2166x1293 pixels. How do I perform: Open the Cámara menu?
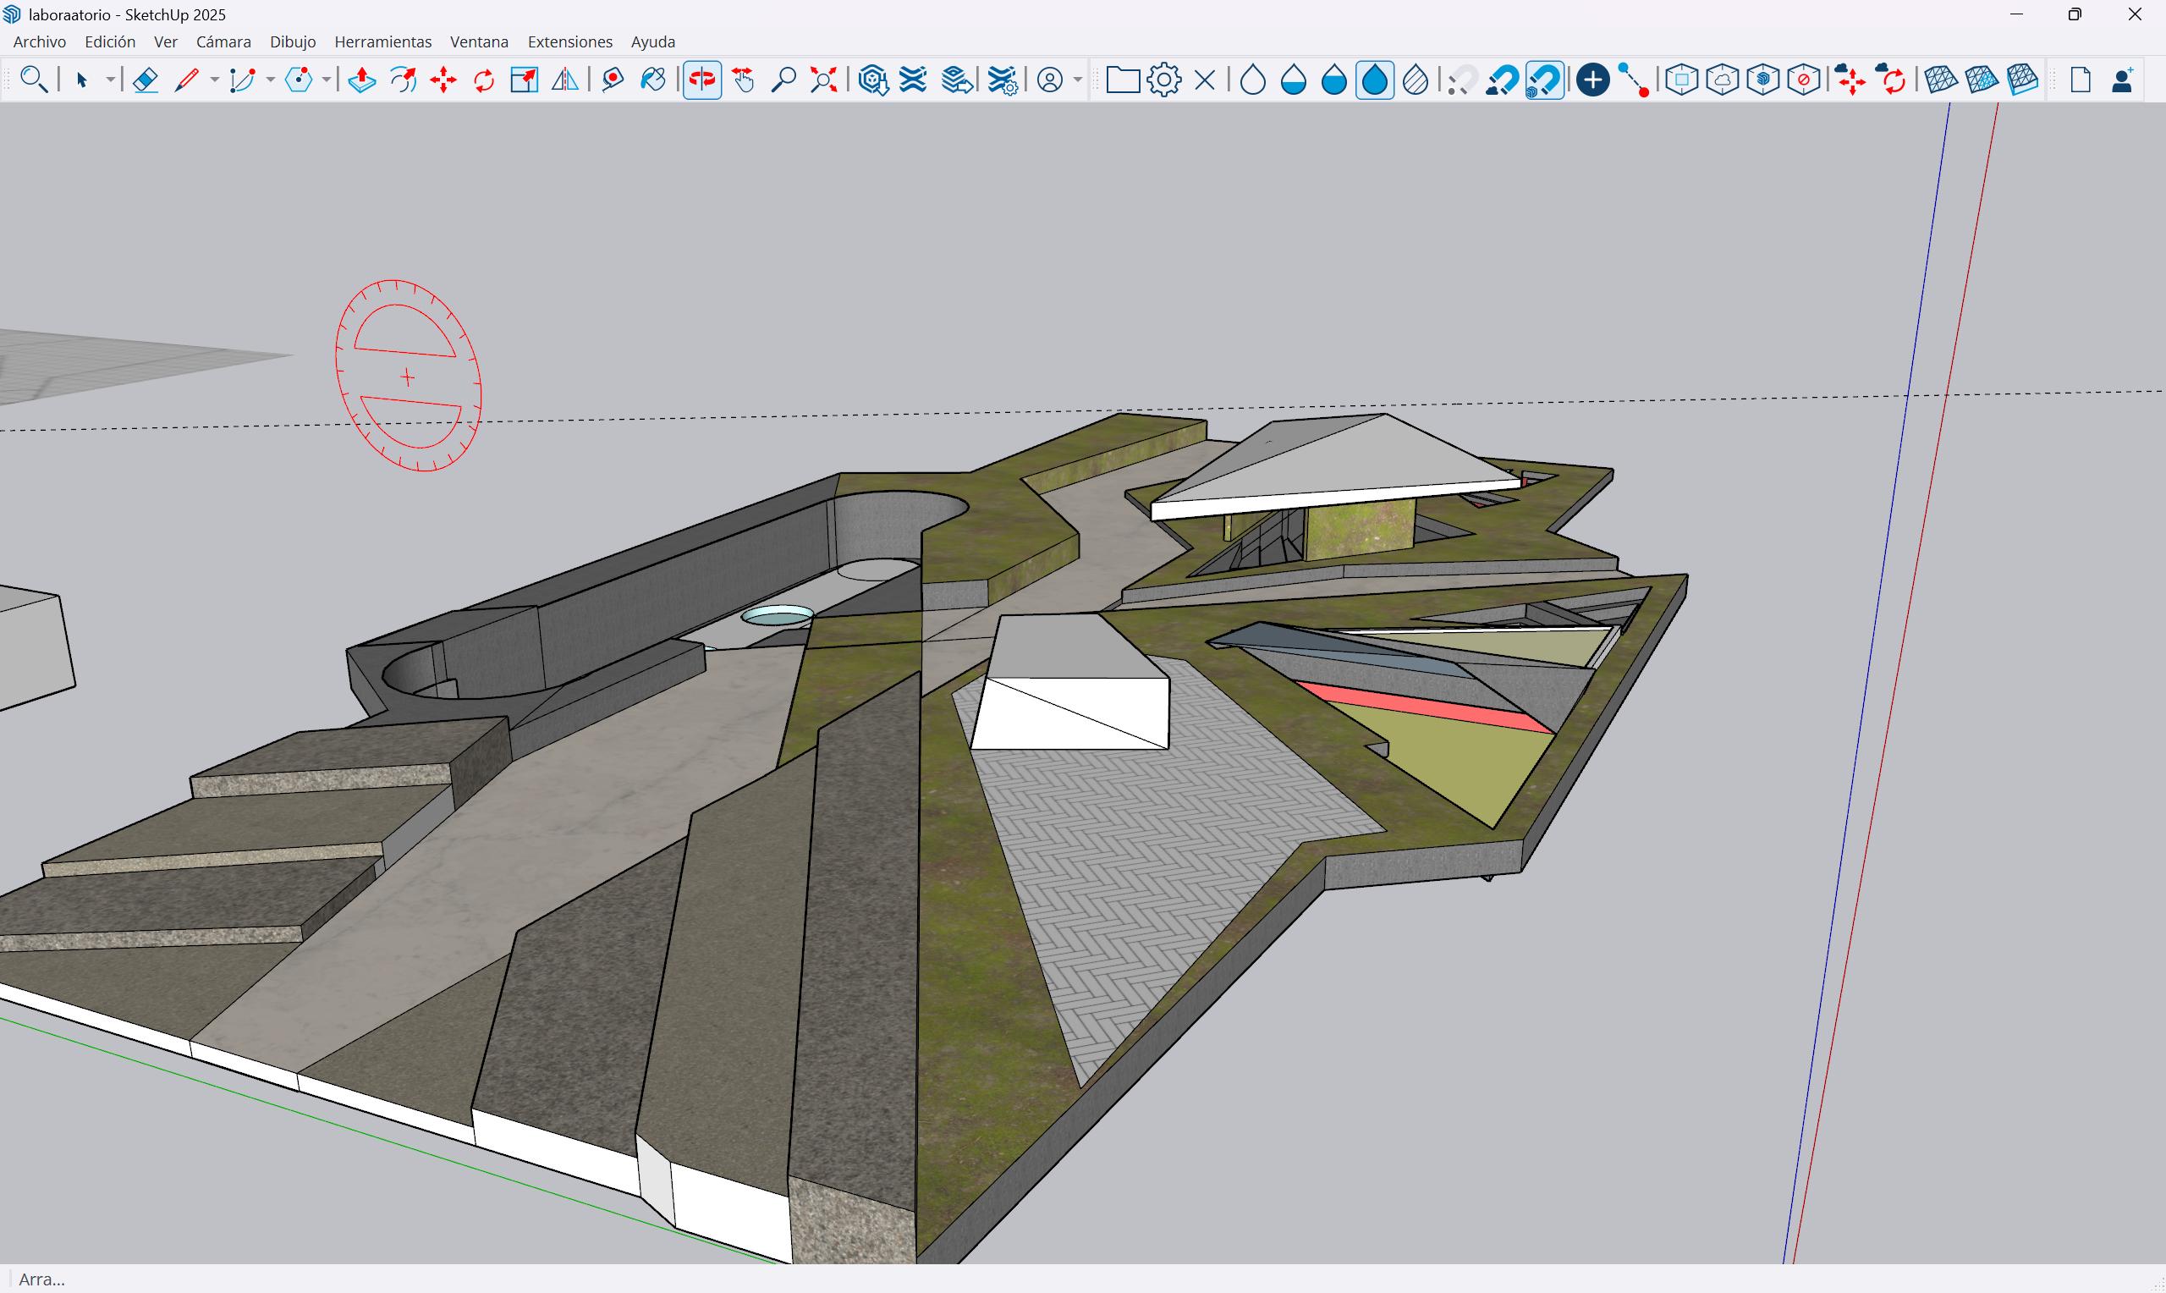(x=223, y=41)
